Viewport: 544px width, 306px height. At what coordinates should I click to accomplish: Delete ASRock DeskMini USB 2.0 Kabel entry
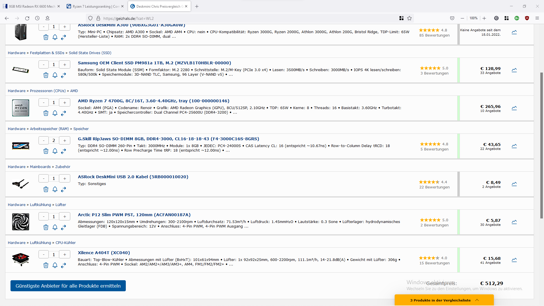(46, 189)
